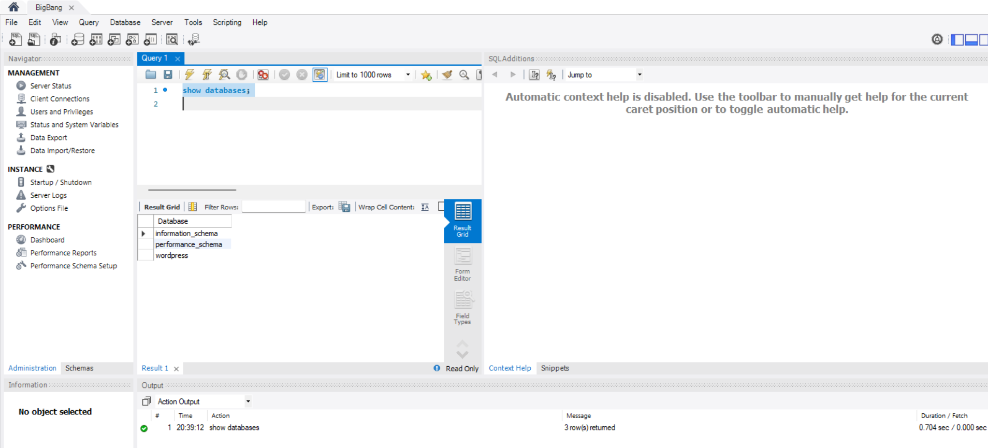Toggle the stop-on-error execution button
The width and height of the screenshot is (988, 448).
263,75
